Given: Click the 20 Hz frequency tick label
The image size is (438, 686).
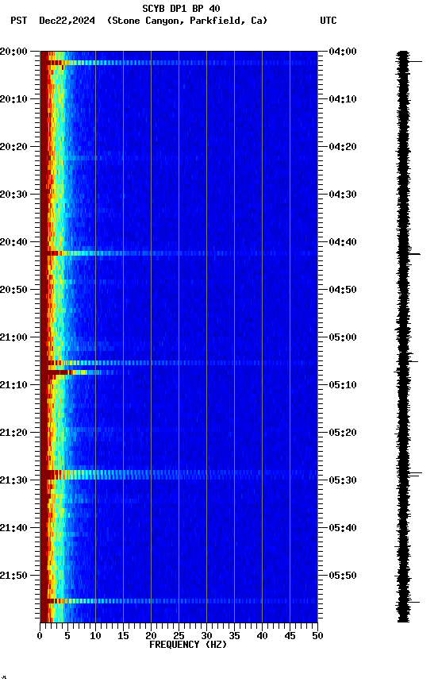Looking at the screenshot, I should 151,636.
